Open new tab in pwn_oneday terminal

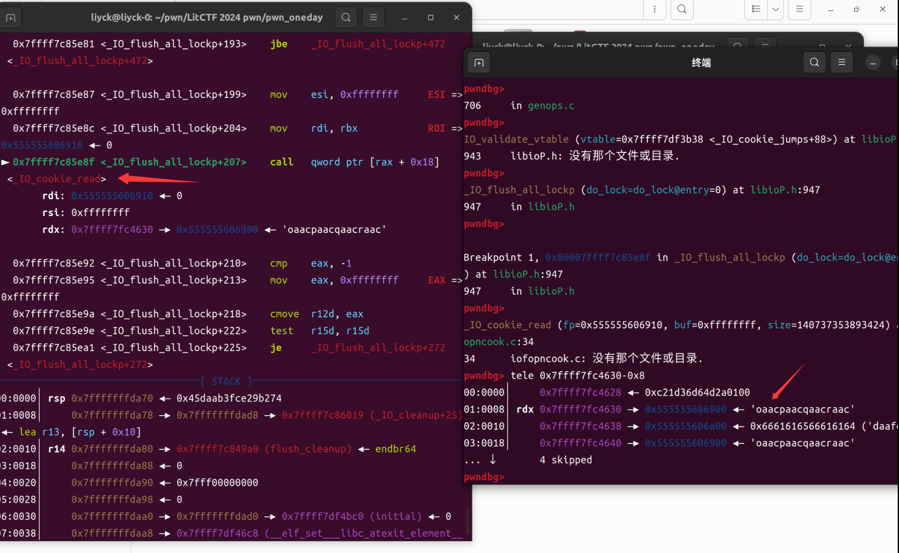point(11,17)
